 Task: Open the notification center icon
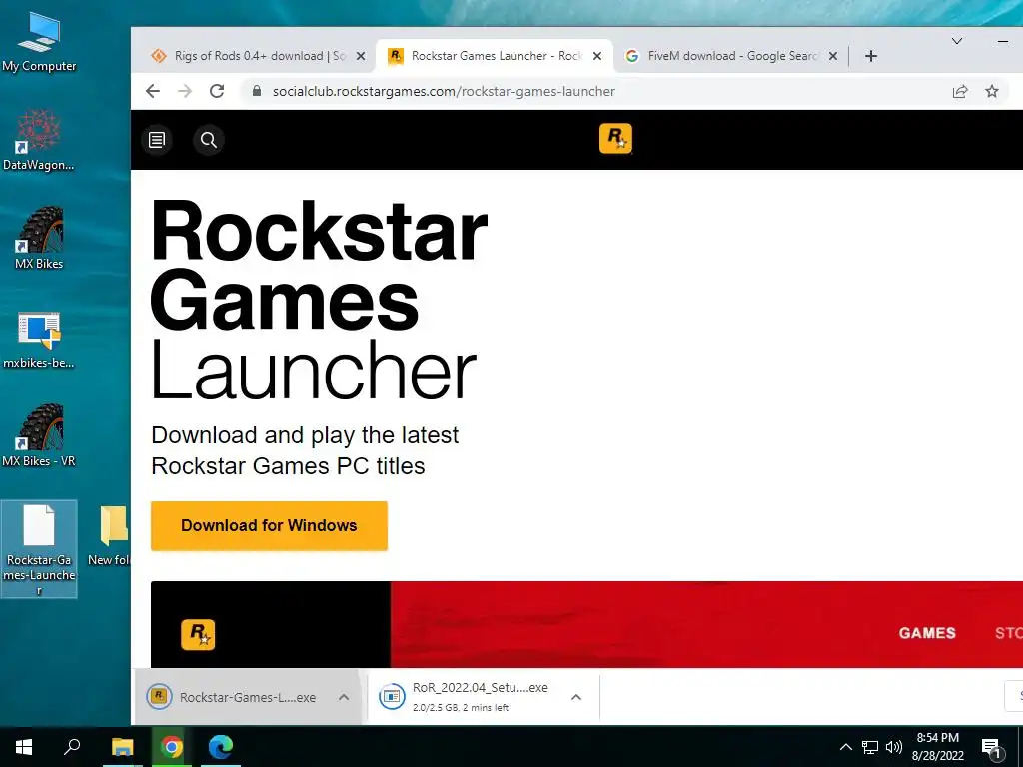pos(991,748)
